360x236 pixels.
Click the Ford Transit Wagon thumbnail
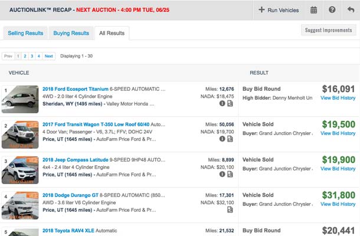(x=20, y=135)
